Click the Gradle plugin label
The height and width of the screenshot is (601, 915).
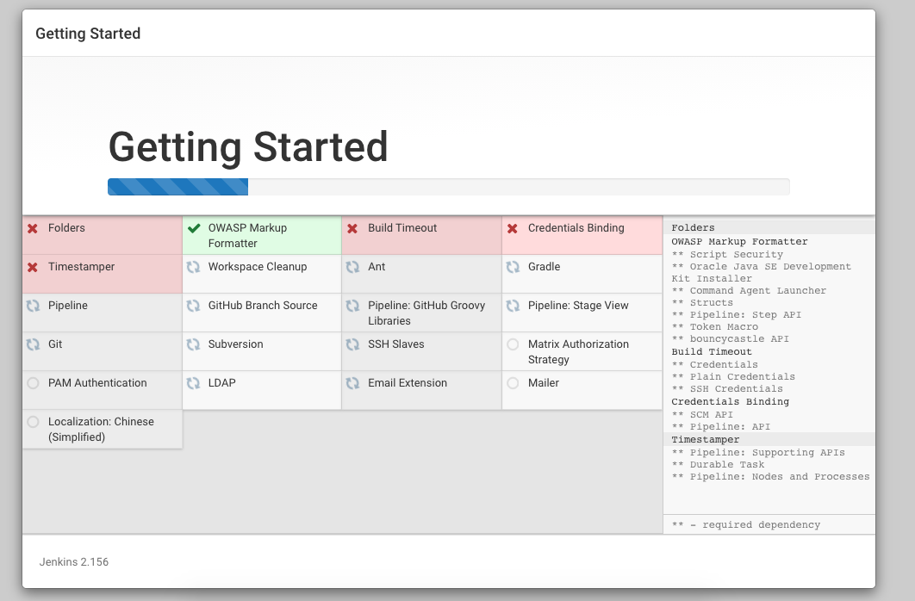[x=544, y=266]
